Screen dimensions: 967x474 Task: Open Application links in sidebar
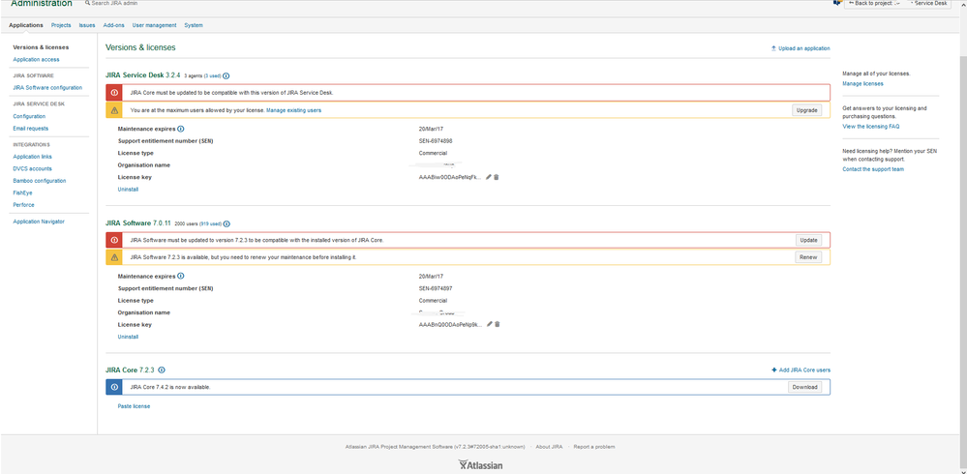(x=33, y=157)
